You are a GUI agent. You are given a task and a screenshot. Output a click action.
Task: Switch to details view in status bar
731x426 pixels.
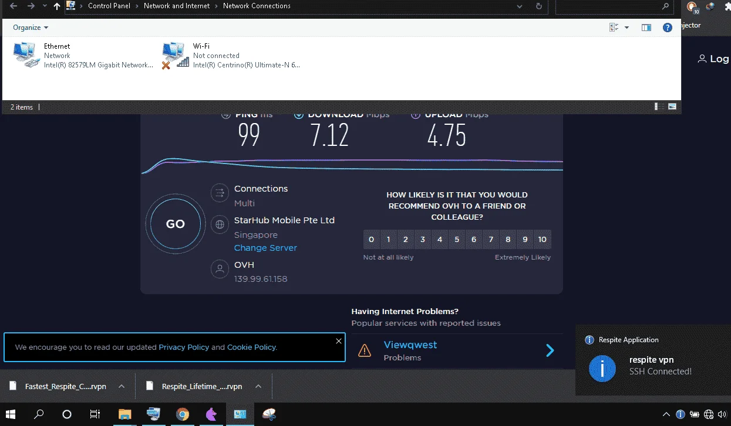coord(659,107)
